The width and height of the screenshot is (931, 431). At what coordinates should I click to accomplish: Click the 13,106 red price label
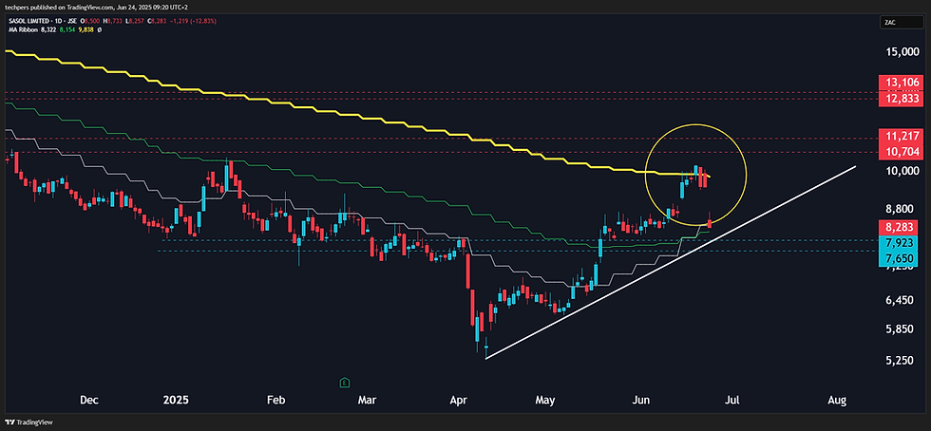[900, 83]
